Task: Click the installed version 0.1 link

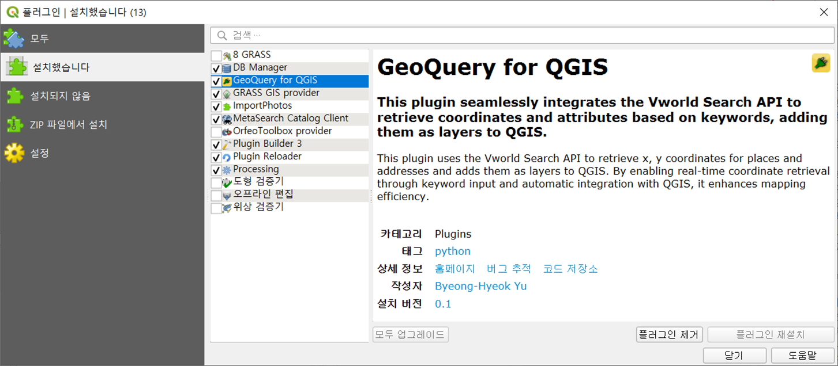Action: click(x=443, y=303)
